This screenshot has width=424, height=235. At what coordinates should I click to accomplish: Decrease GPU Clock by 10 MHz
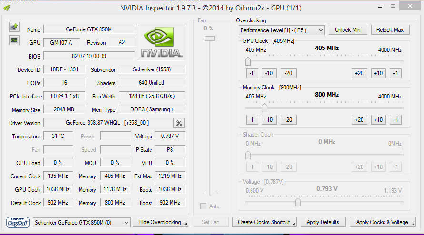pos(269,73)
